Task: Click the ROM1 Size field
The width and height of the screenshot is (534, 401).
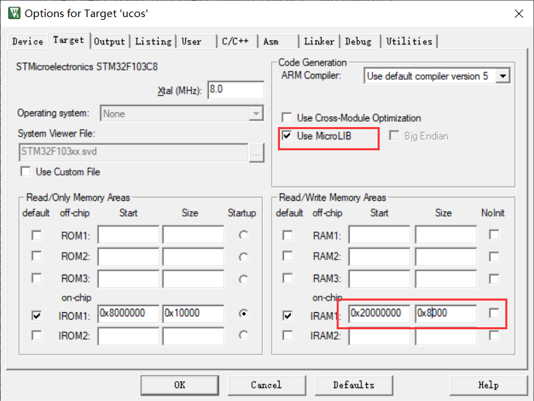Action: point(193,234)
